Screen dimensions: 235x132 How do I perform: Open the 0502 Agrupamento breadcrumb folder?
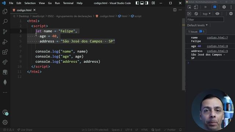(70, 16)
